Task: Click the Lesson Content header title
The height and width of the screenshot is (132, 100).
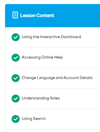Action: [37, 15]
